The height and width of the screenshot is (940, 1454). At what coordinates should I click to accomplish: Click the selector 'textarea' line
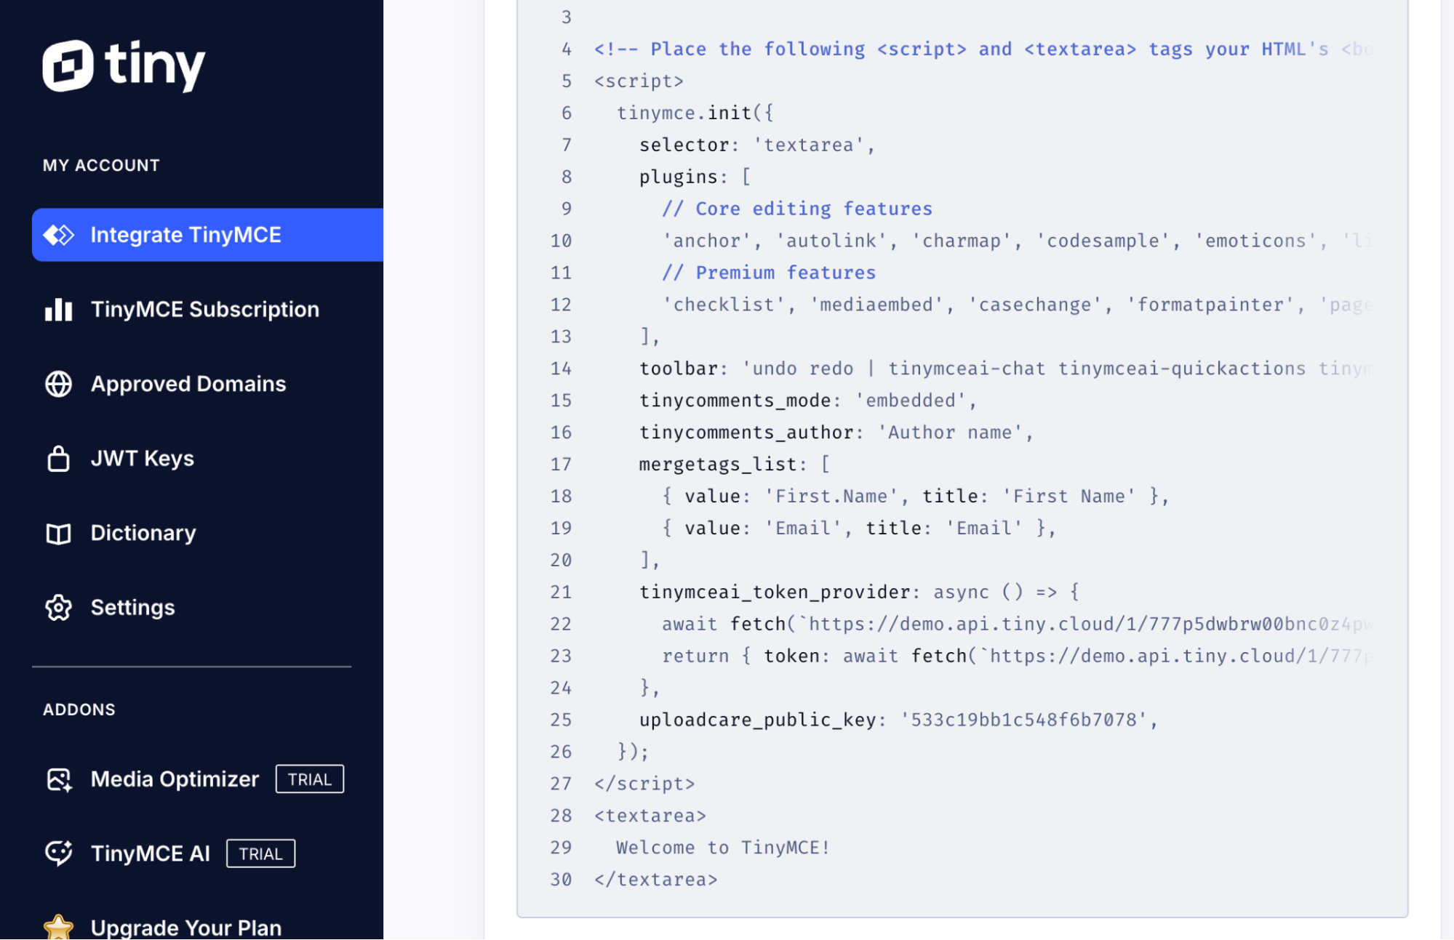tap(757, 145)
